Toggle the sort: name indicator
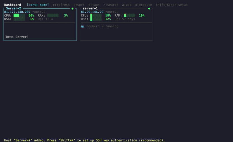Viewport: 233px width, 142px height. pyautogui.click(x=38, y=5)
